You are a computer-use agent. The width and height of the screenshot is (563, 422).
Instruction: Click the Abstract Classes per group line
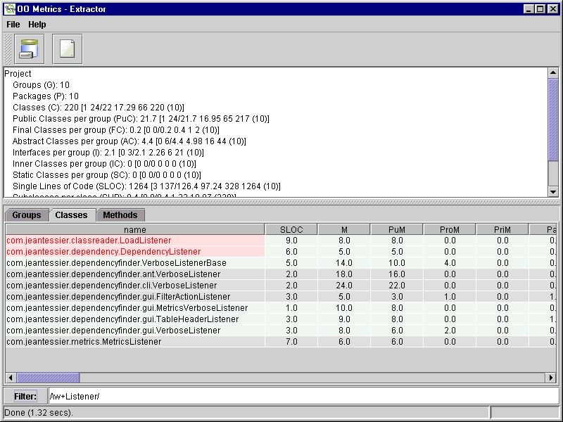[129, 141]
